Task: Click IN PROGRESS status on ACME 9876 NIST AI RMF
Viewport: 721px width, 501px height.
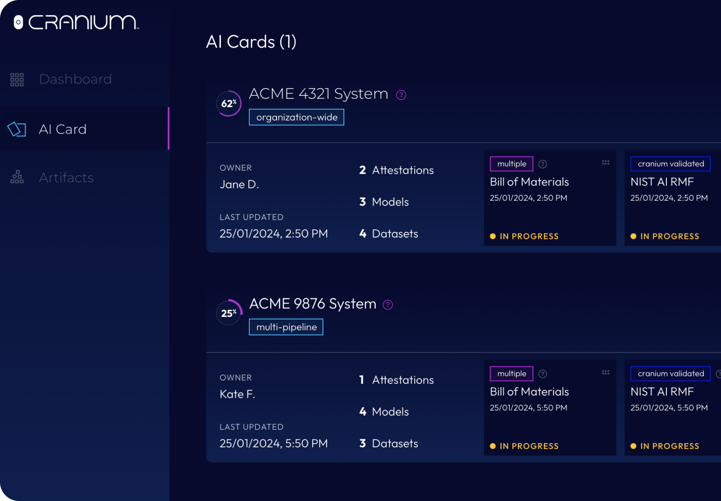Action: point(664,446)
